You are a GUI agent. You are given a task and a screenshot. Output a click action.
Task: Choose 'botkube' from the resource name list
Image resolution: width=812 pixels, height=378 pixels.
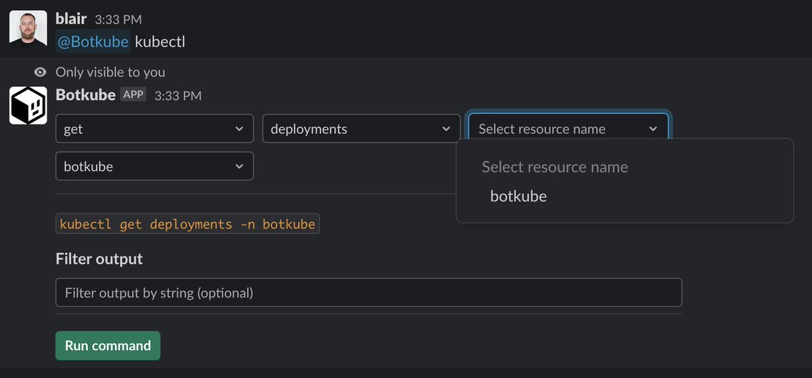(x=518, y=197)
